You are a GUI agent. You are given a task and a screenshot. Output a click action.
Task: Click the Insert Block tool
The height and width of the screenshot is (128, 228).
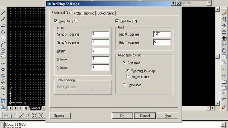point(3,82)
